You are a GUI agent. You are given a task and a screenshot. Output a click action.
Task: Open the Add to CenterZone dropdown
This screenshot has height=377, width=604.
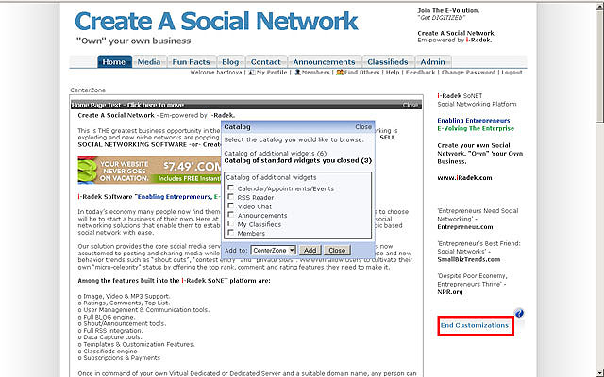click(x=274, y=250)
